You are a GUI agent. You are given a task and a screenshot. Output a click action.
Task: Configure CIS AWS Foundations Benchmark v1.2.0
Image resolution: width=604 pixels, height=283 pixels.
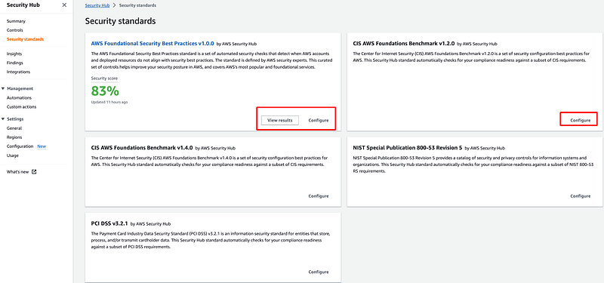[580, 120]
